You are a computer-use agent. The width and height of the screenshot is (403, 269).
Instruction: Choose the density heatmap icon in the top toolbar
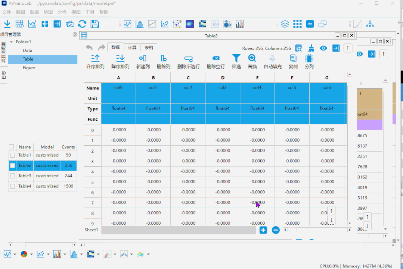(190, 24)
